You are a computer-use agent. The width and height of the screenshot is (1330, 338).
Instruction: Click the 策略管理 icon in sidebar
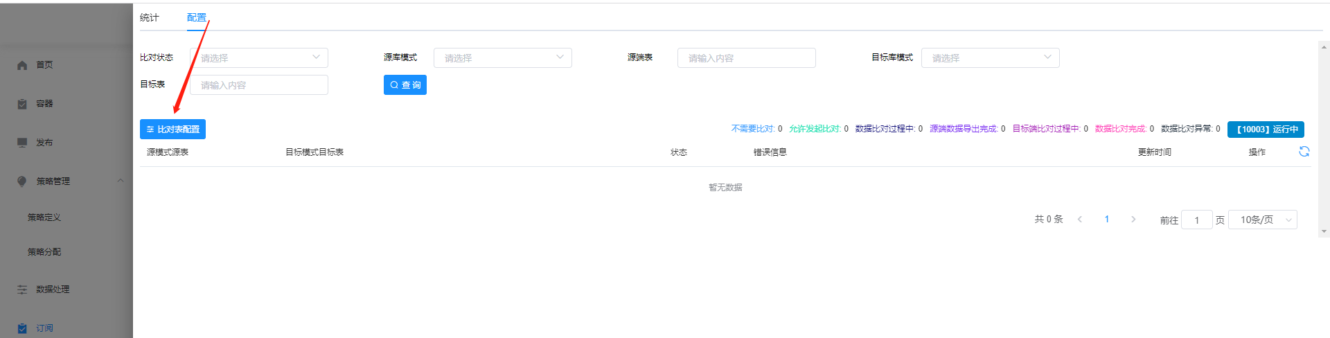click(22, 181)
